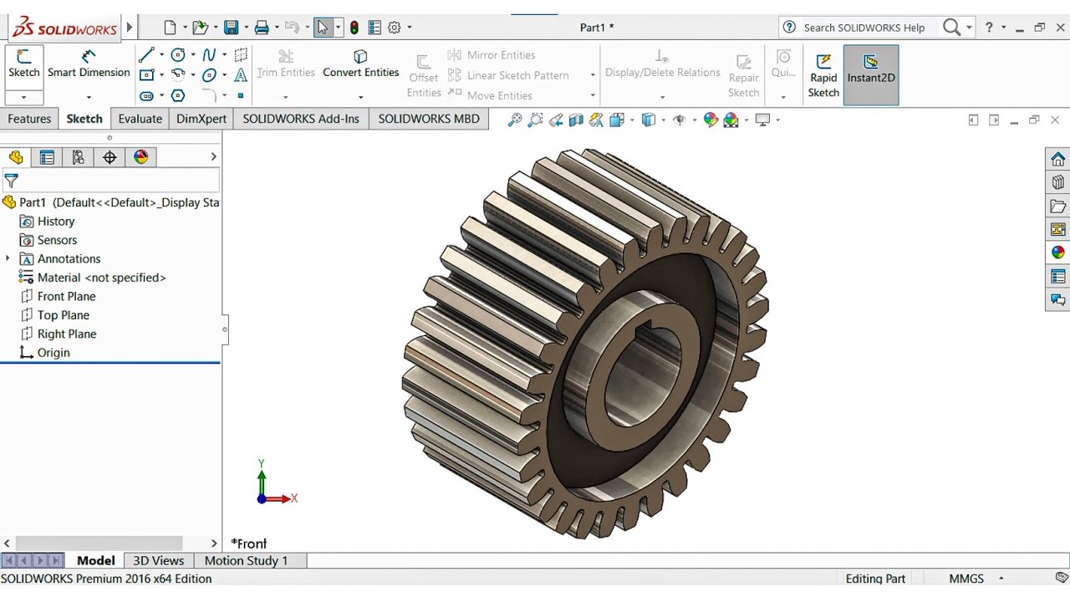Click Zoom to Area icon
Viewport: 1070px width, 602px height.
pos(536,120)
